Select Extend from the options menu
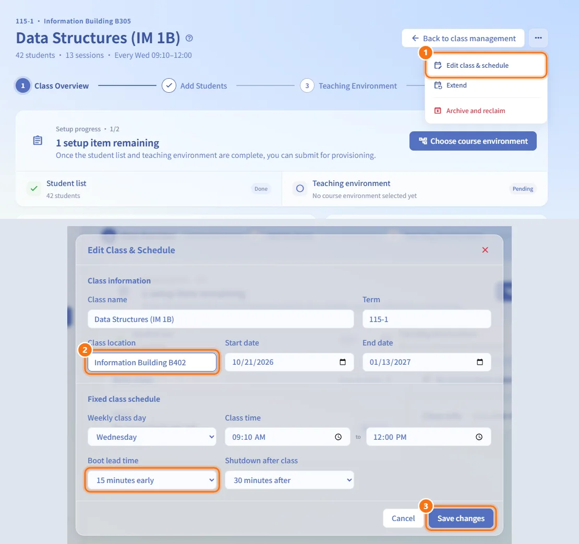This screenshot has height=544, width=579. pos(486,85)
